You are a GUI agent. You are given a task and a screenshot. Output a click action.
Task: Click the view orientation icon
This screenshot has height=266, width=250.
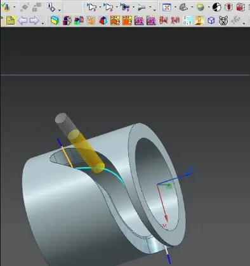(x=183, y=7)
